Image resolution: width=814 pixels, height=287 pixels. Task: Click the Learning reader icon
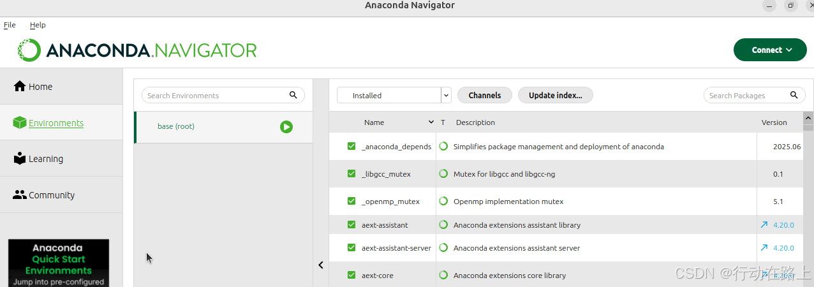(x=20, y=159)
